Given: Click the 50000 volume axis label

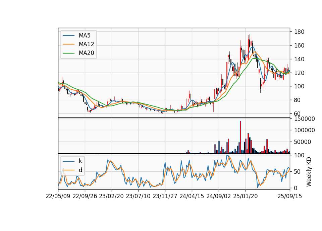Looking at the screenshot, I should [x=303, y=142].
